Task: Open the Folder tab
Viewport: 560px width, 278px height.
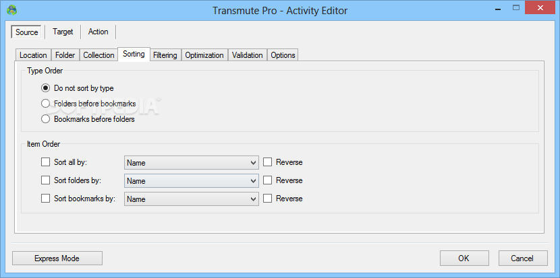Action: pos(65,55)
